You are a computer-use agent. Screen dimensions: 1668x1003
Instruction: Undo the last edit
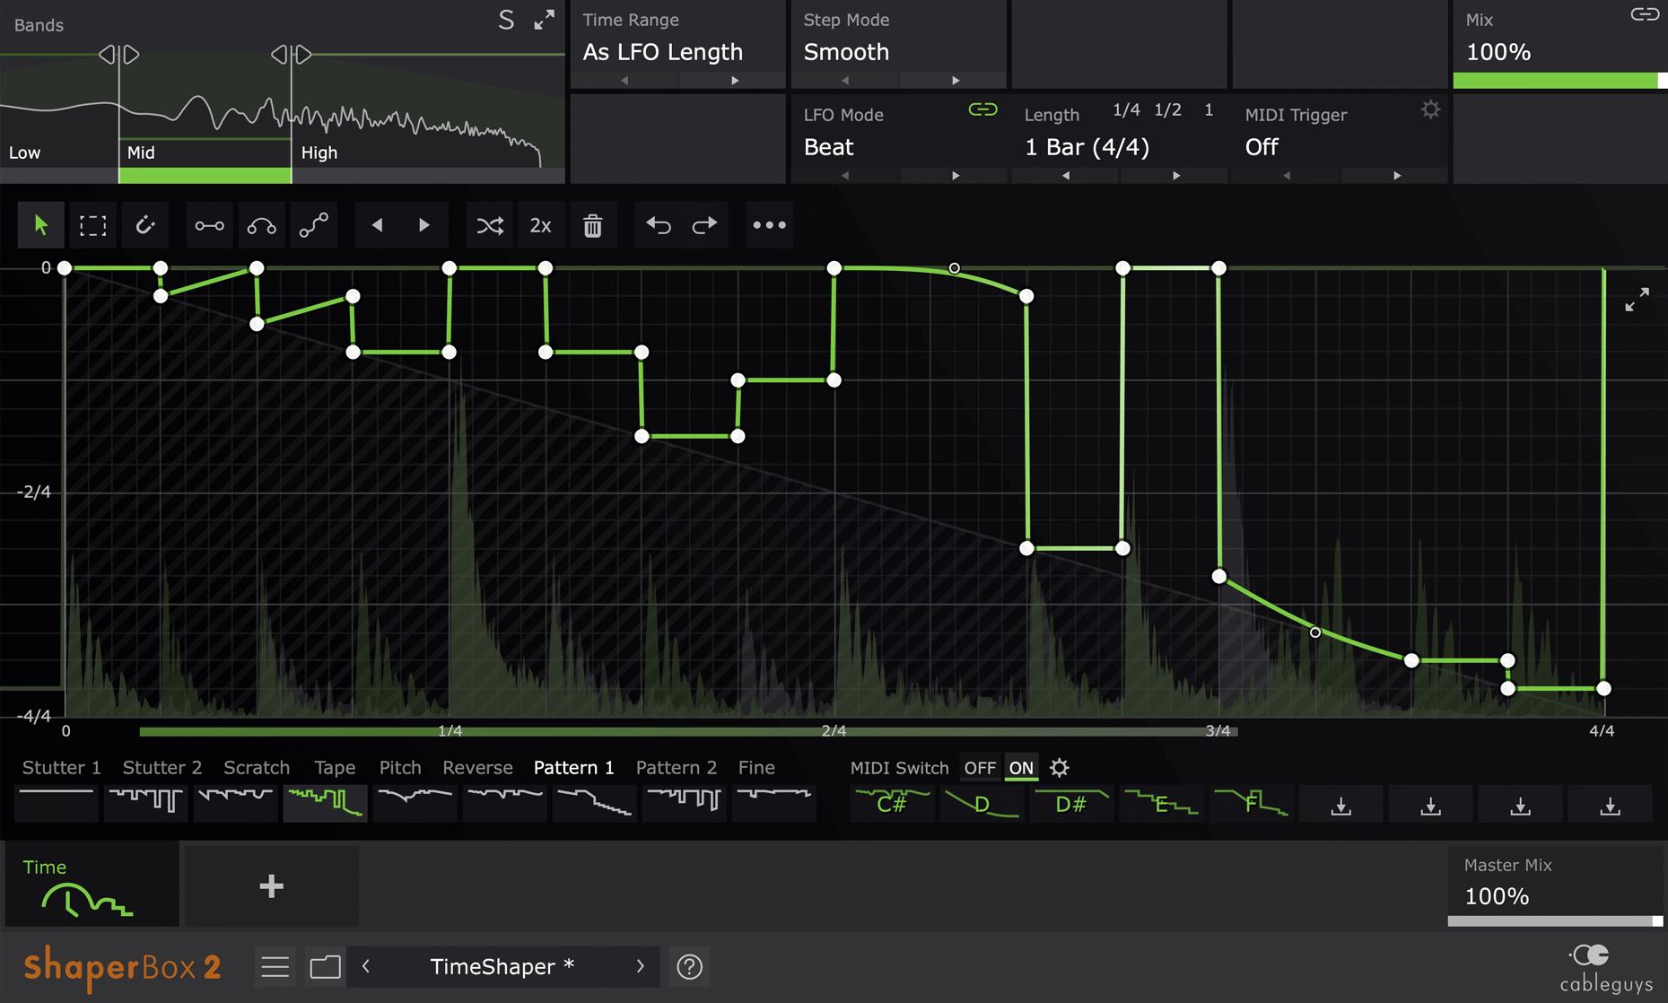(x=659, y=225)
